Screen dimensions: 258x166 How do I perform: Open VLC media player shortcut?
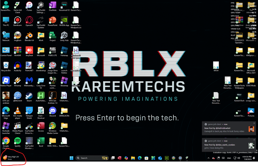17,113
